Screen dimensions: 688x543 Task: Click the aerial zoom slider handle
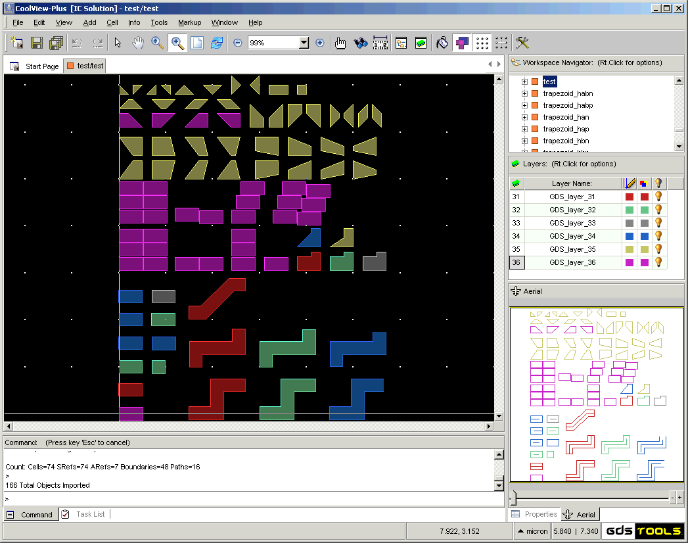click(x=513, y=498)
